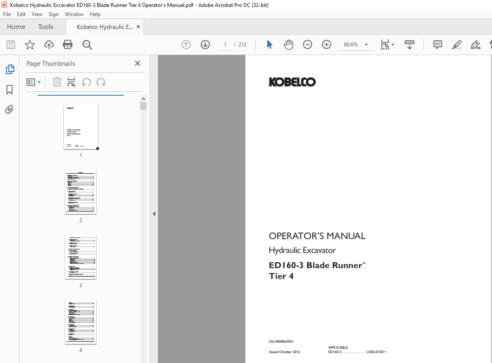Switch to the Tools tab

point(46,26)
